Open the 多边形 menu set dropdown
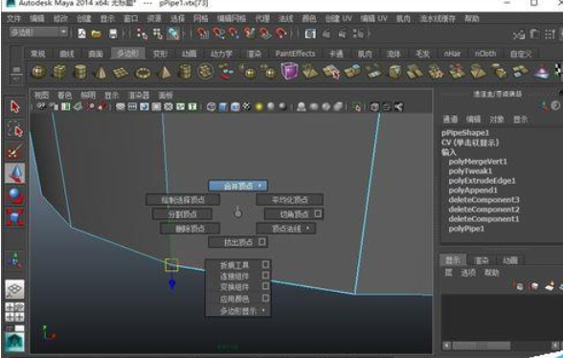Screen dimensions: 563x358 coord(38,33)
